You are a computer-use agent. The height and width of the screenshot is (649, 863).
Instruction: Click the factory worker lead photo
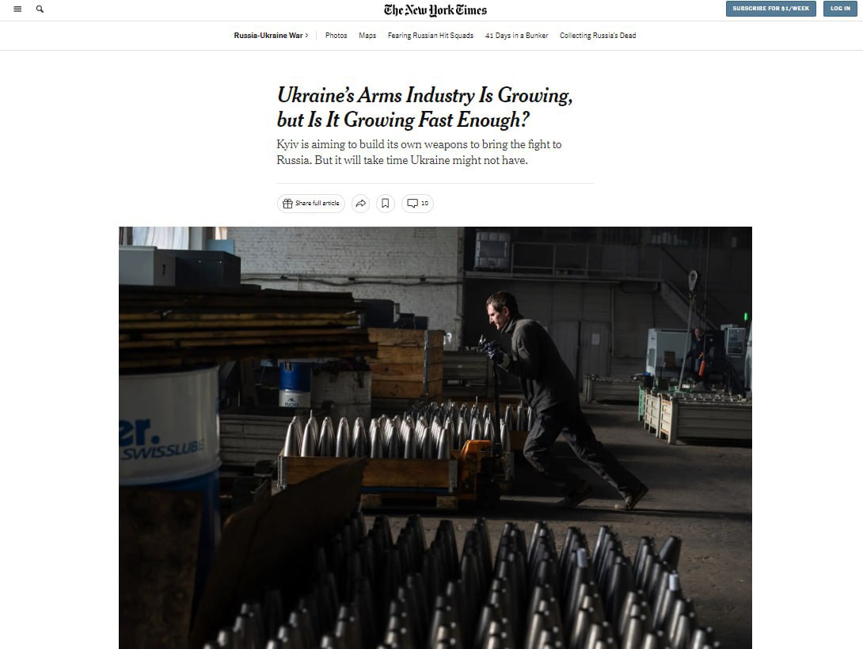[x=435, y=437]
